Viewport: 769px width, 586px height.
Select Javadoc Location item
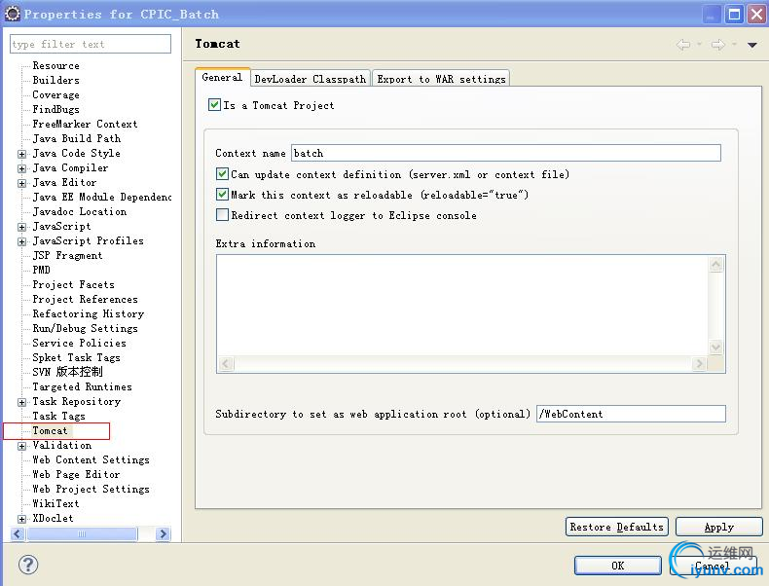click(80, 211)
